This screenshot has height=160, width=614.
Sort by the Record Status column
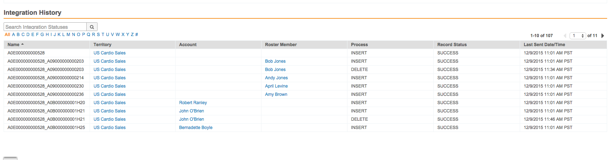(452, 45)
